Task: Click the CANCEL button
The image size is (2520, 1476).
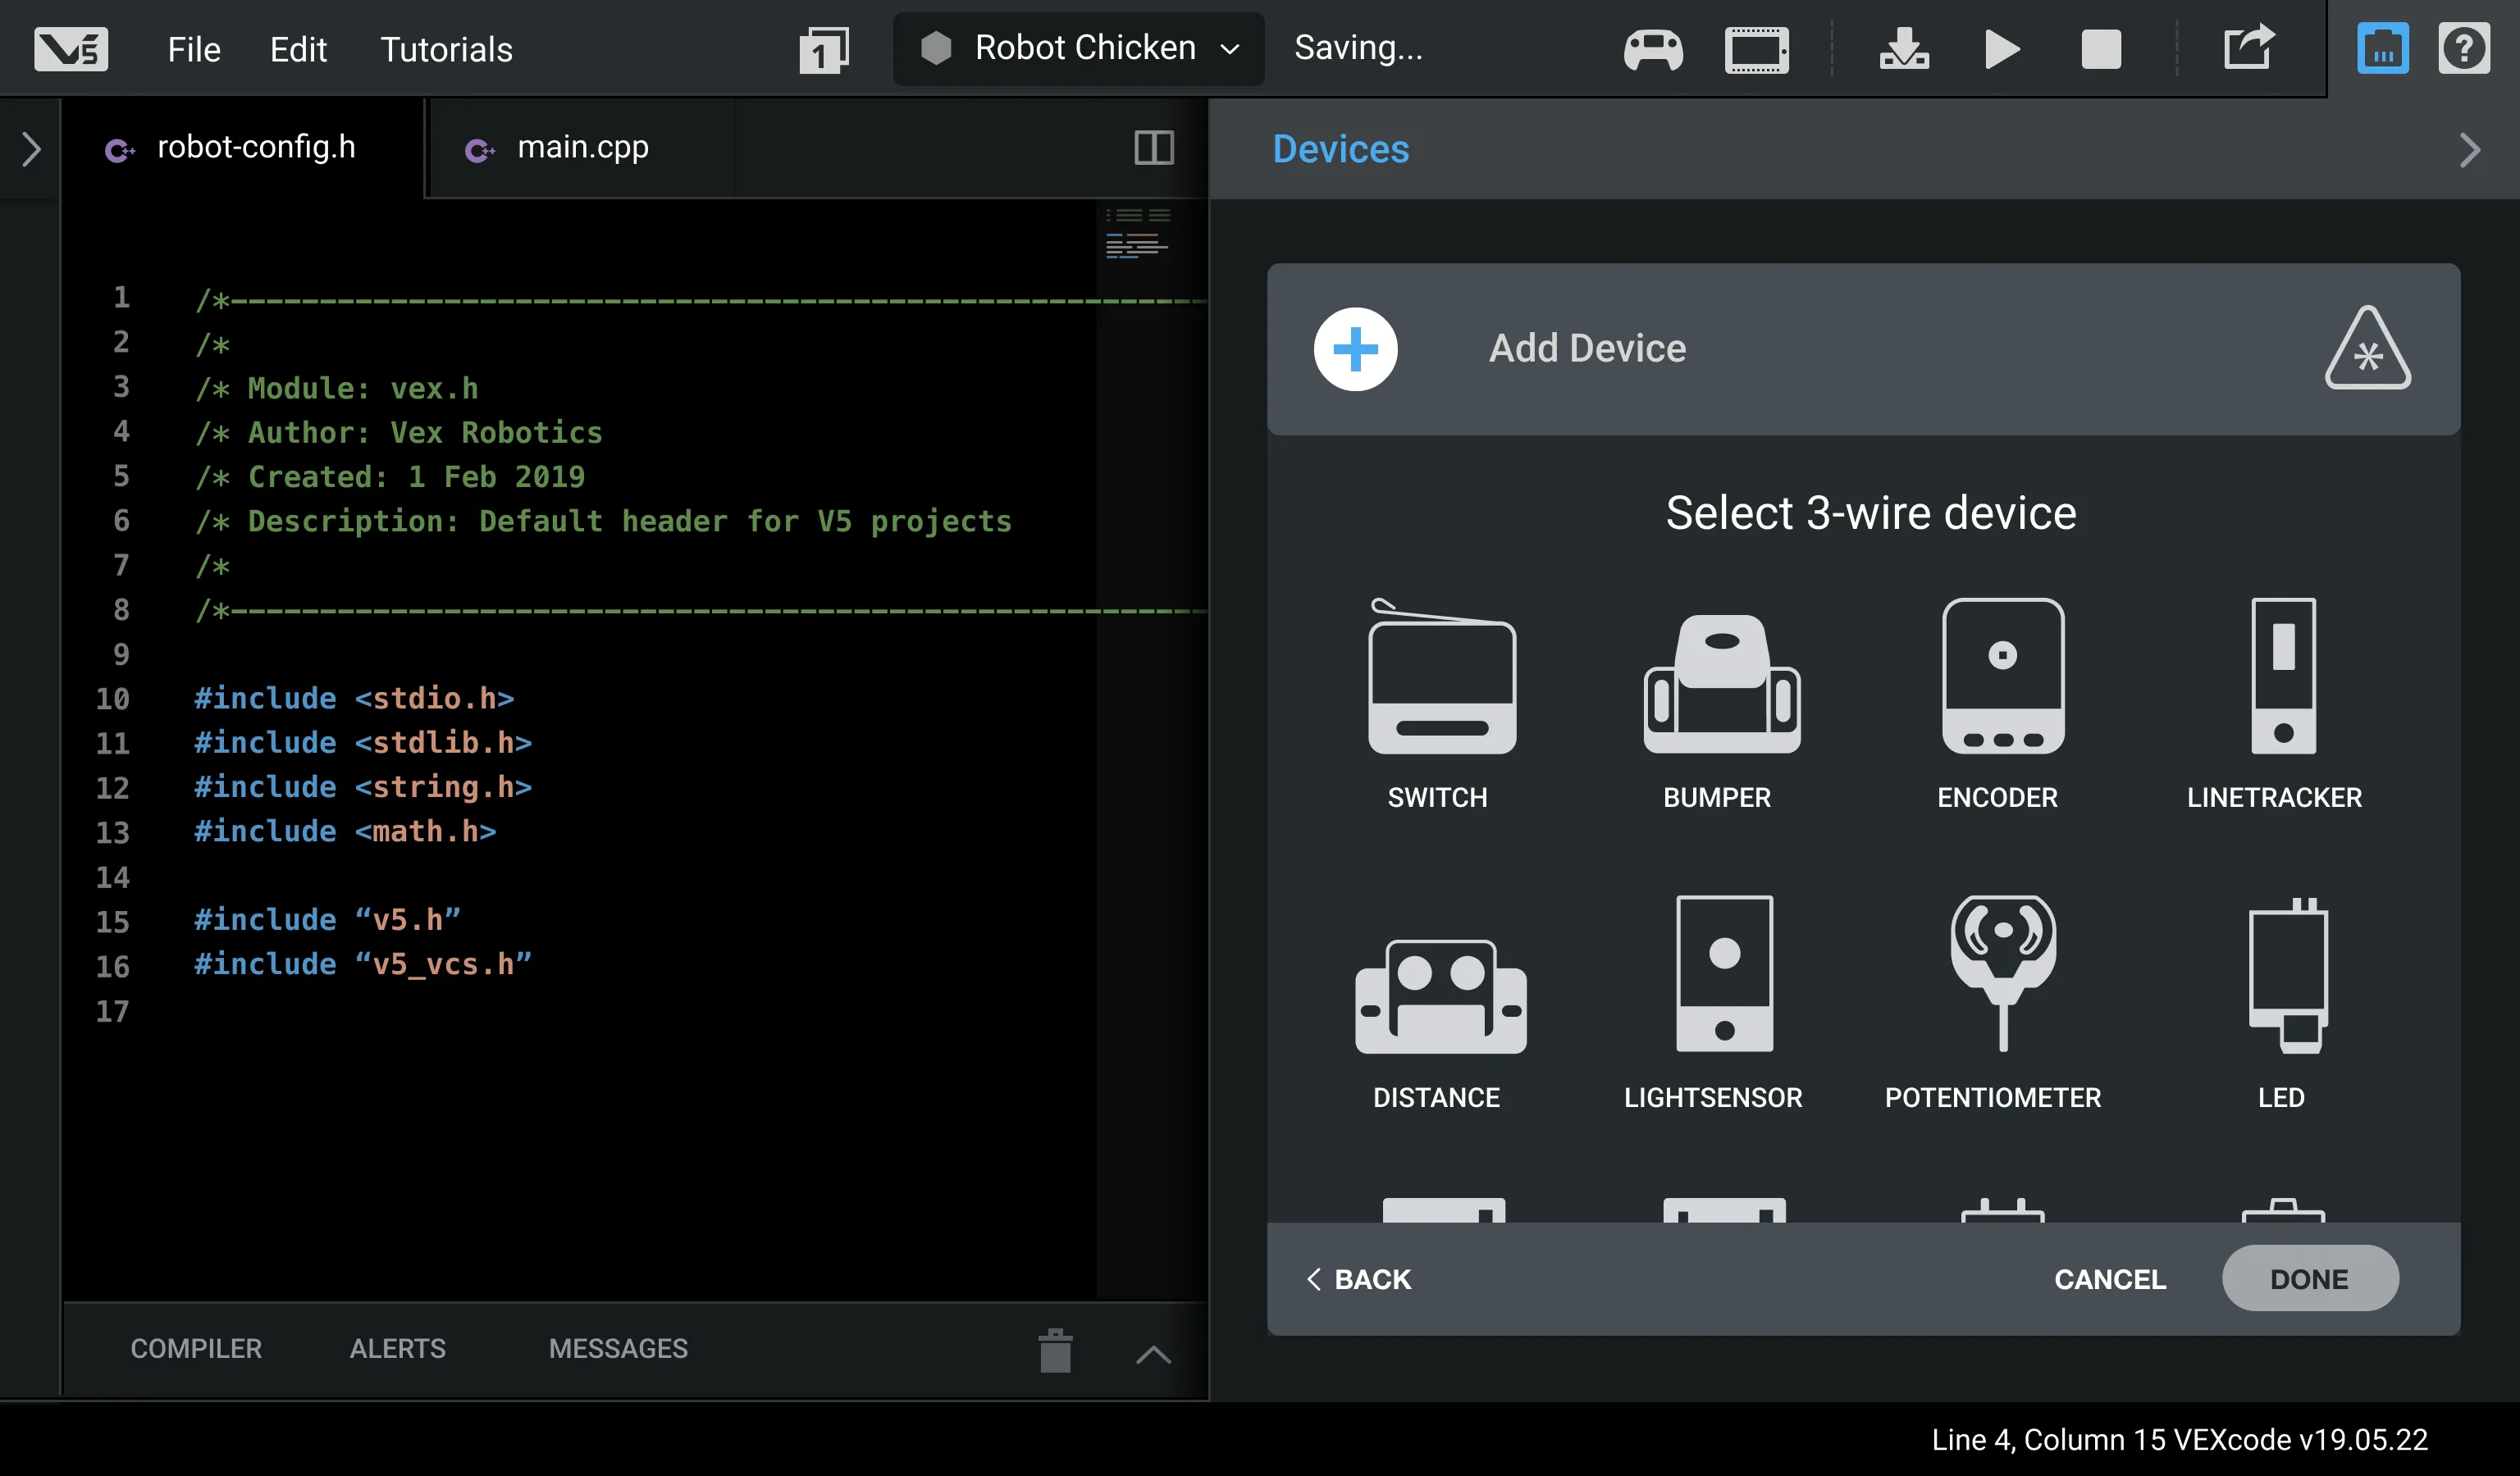Action: pos(2109,1279)
